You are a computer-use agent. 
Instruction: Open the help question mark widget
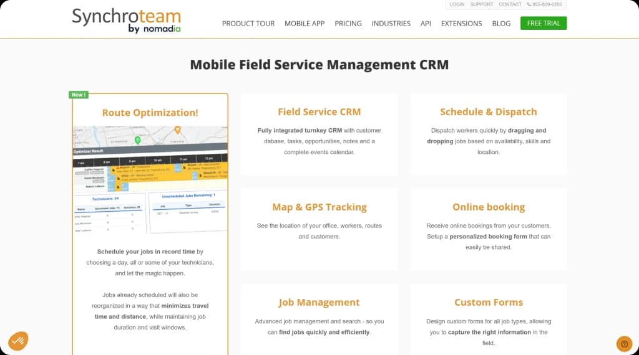[624, 344]
